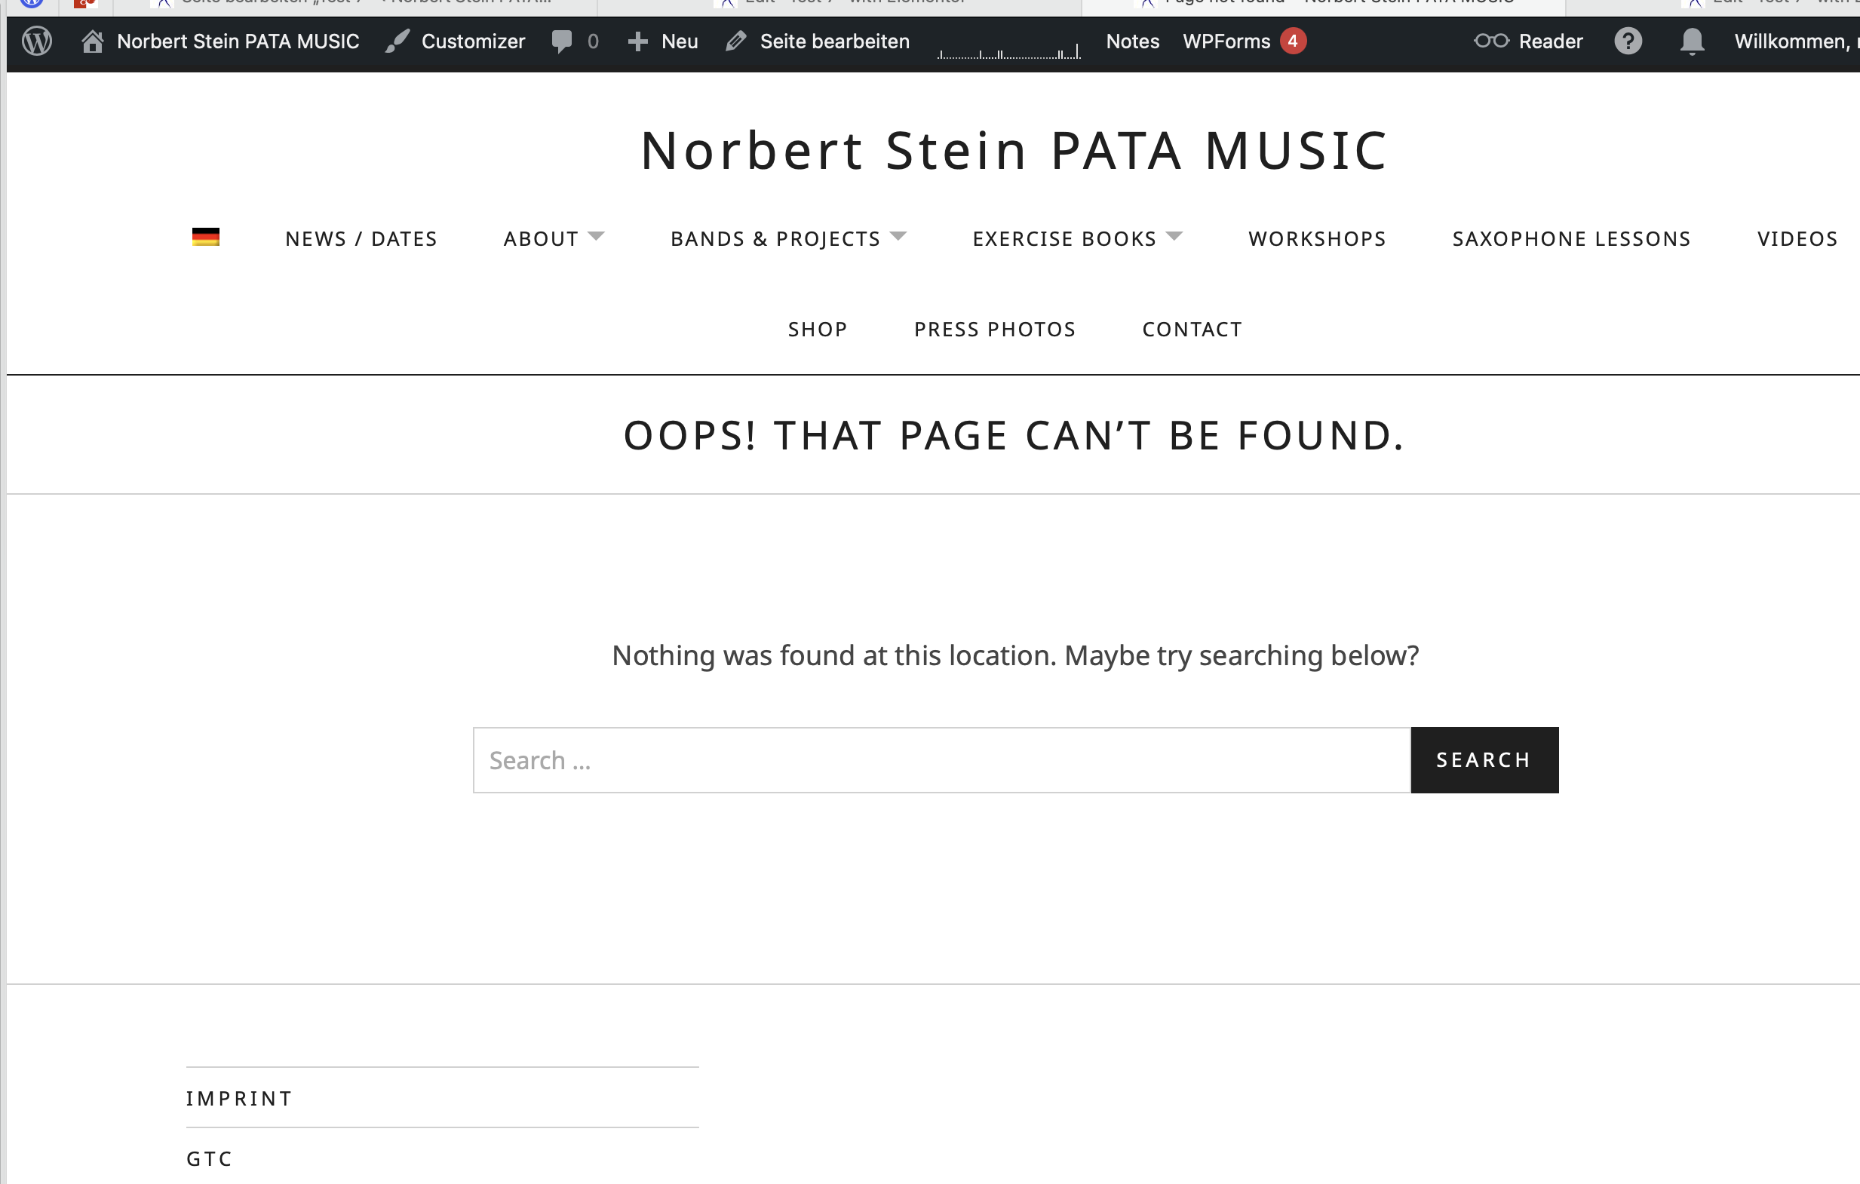Show notifications with the bell icon
The width and height of the screenshot is (1860, 1184).
point(1692,41)
